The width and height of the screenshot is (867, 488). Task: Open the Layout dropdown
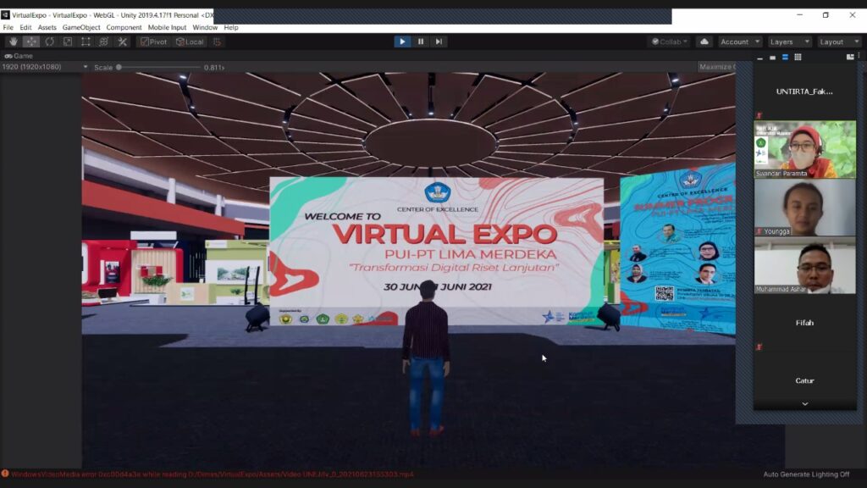839,42
